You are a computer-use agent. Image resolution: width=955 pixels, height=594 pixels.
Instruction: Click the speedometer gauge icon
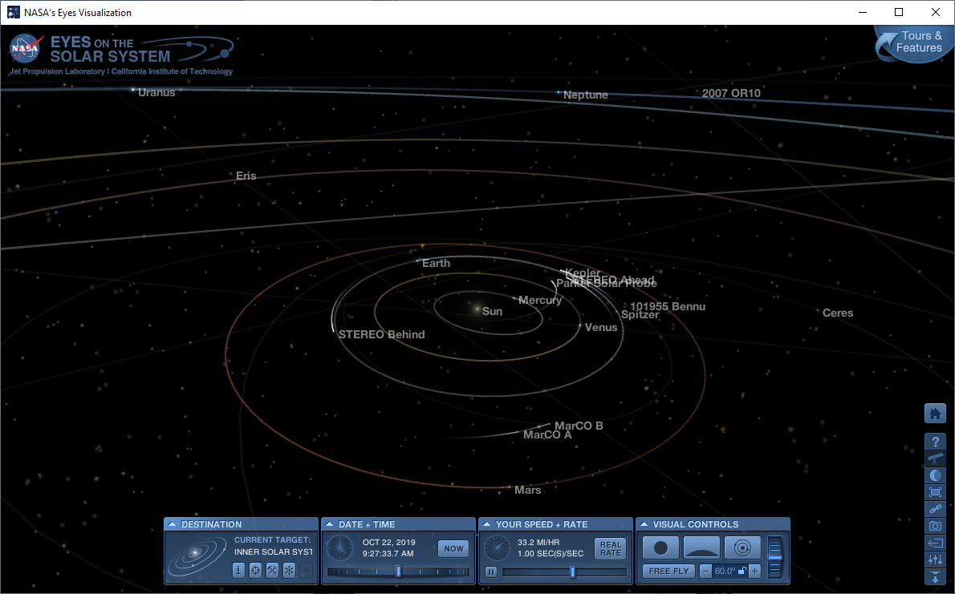pos(497,548)
